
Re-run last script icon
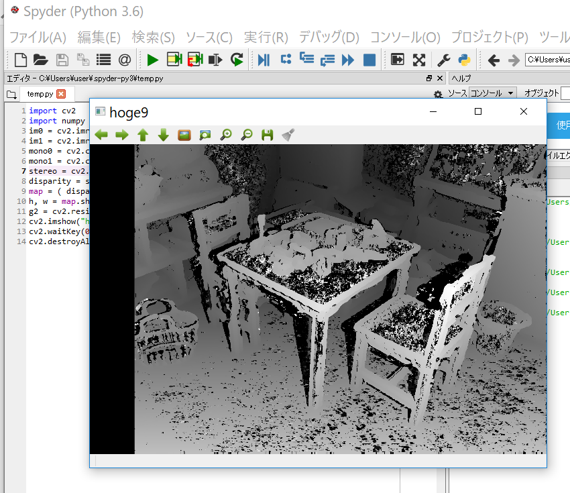pyautogui.click(x=237, y=60)
